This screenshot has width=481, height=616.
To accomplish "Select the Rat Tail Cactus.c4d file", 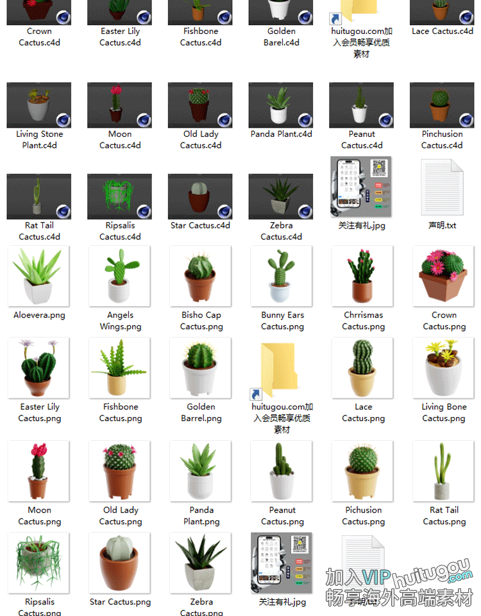I will pos(39,196).
